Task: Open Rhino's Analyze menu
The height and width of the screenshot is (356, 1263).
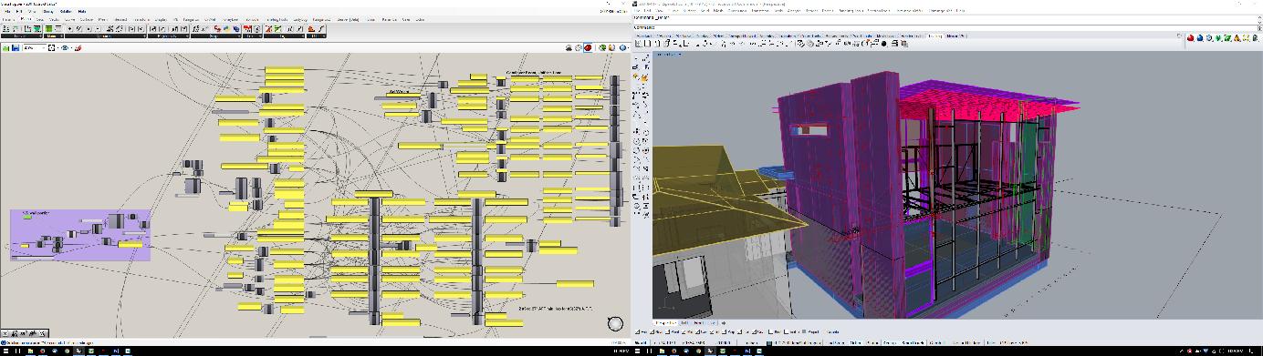Action: pos(793,10)
